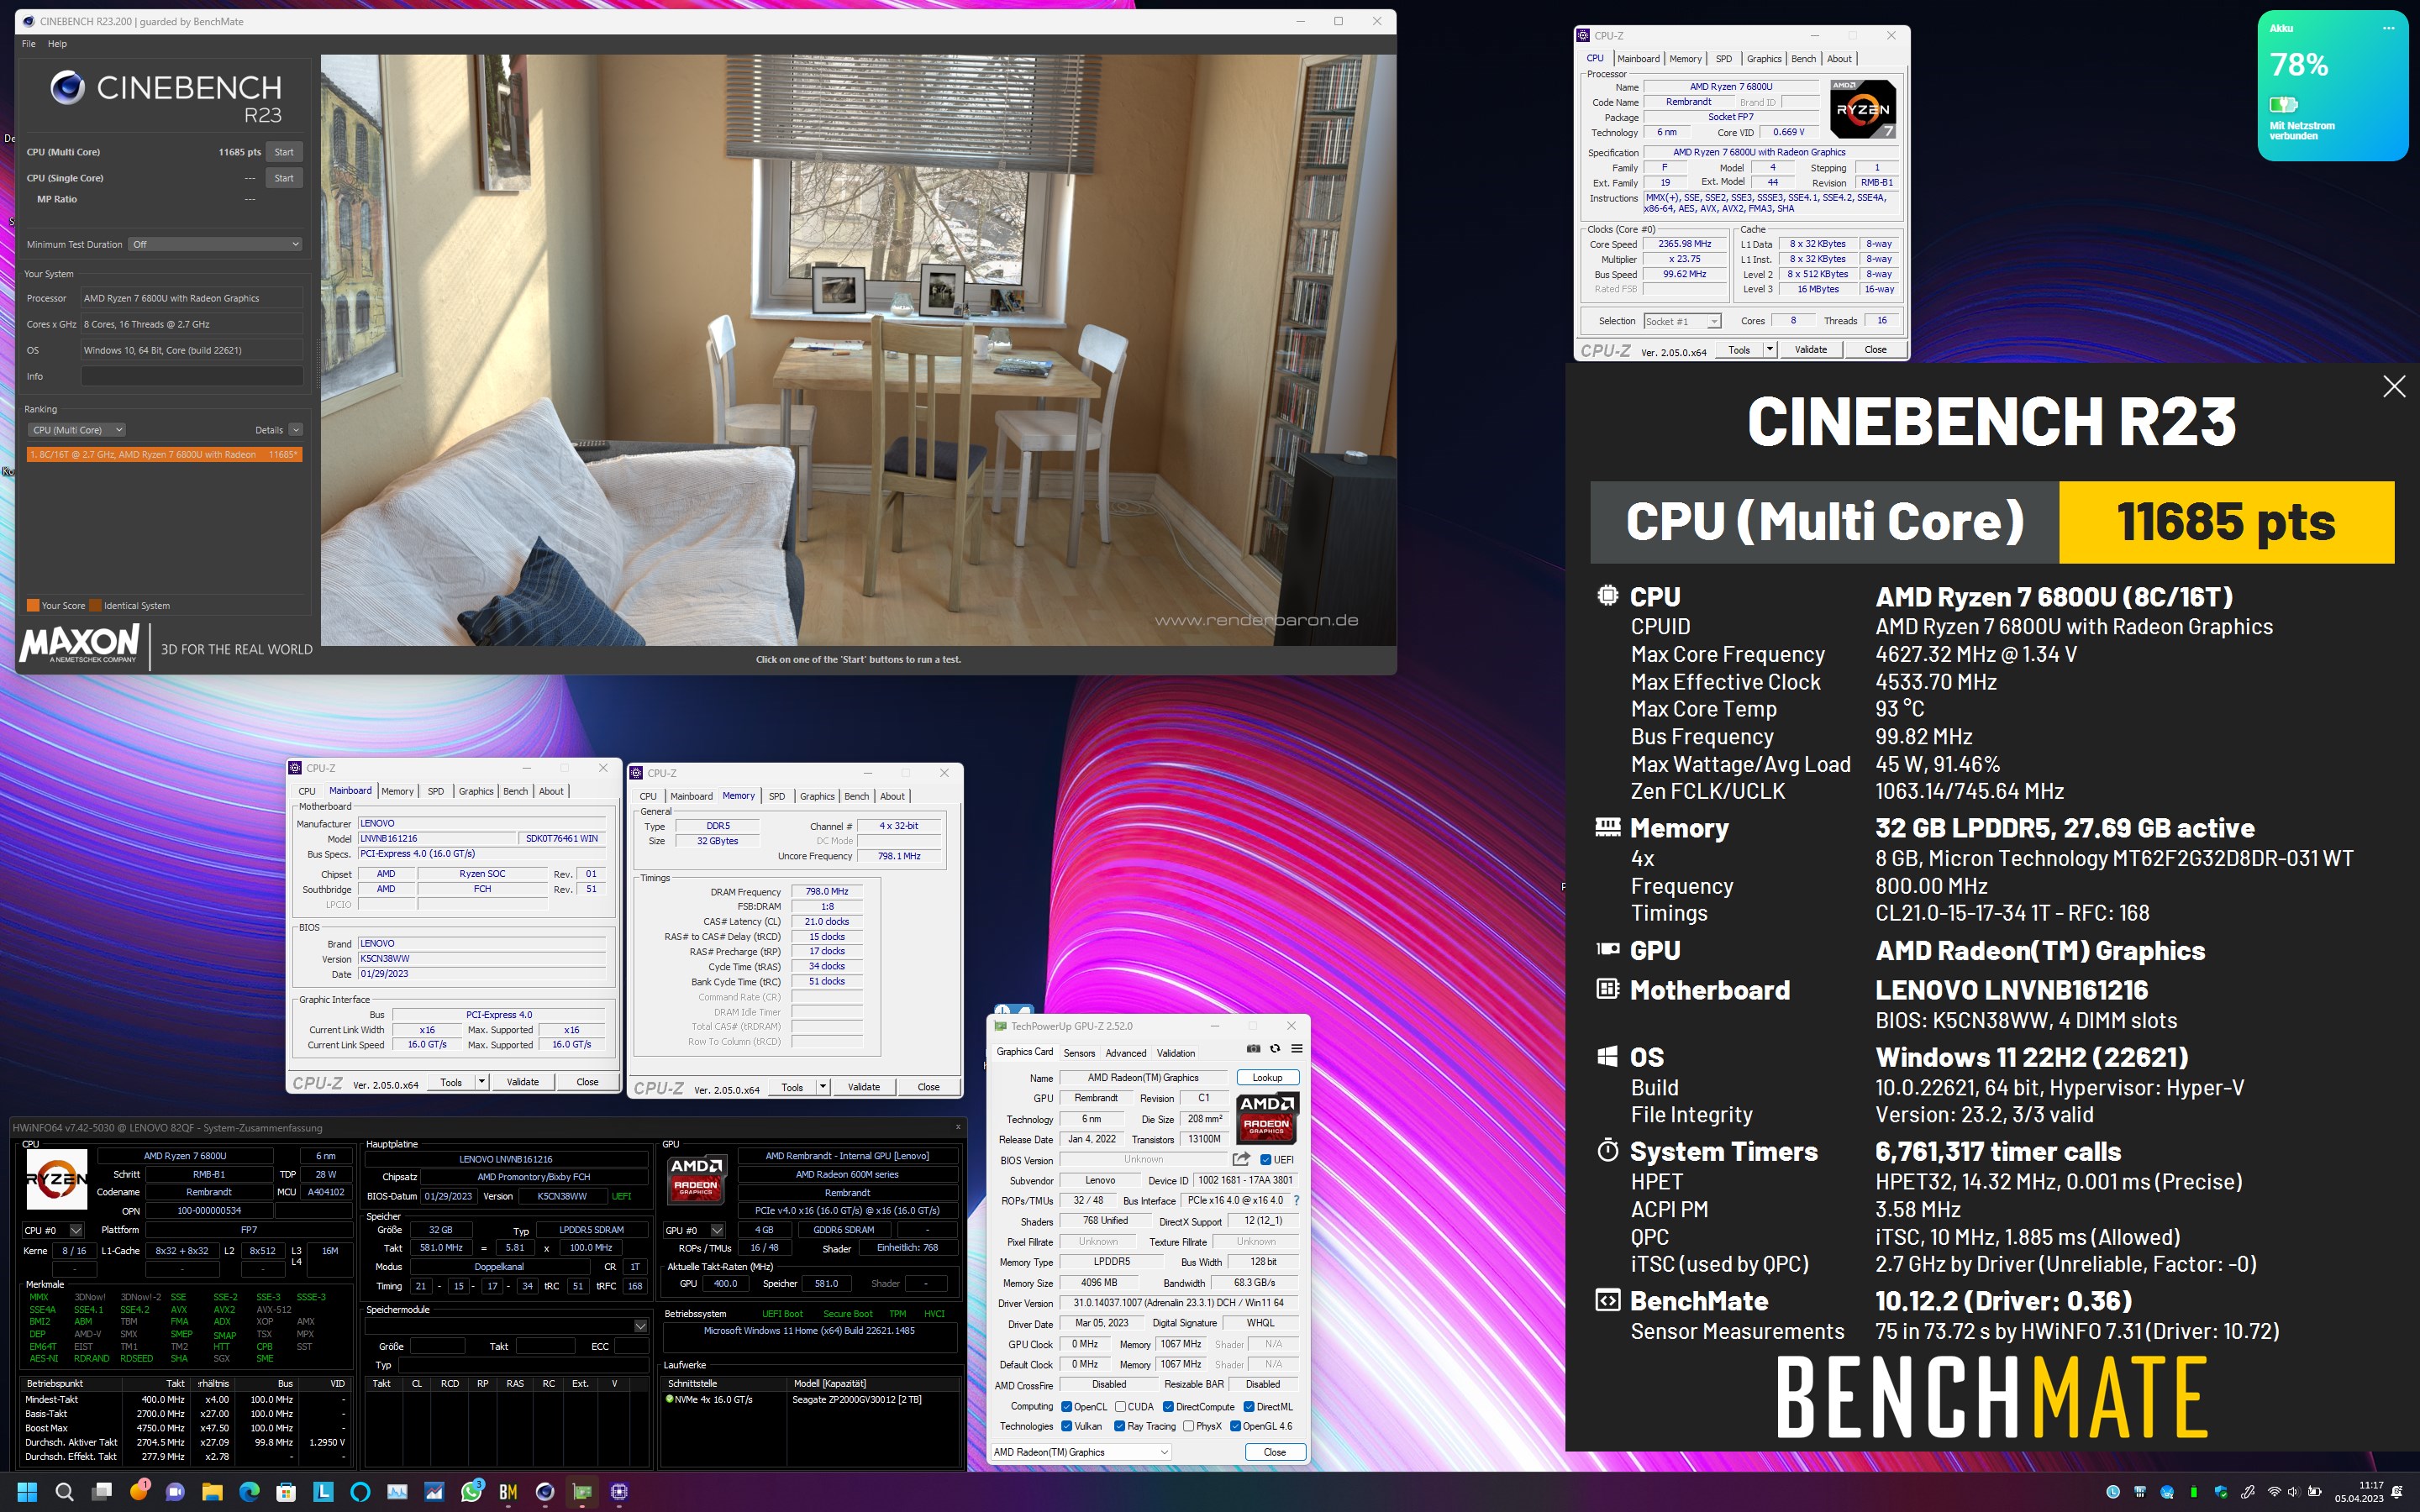
Task: Open Microsoft Store from the taskbar
Action: click(286, 1492)
